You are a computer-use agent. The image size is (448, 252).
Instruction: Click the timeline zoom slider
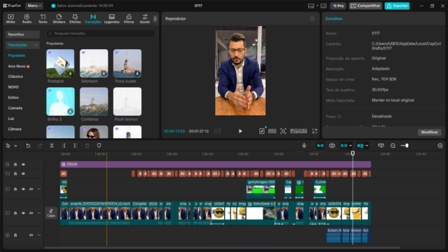click(x=405, y=146)
